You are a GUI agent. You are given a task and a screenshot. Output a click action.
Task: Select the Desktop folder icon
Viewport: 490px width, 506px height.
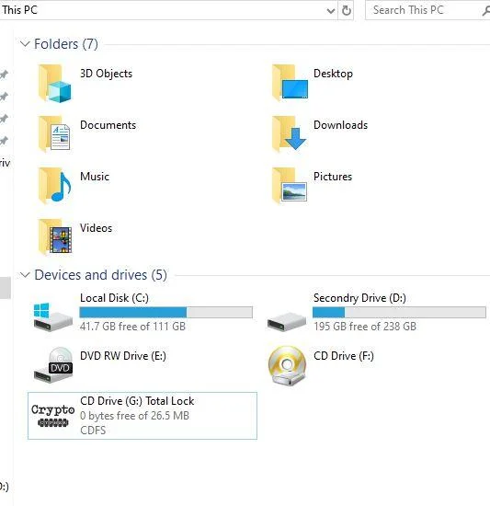290,83
